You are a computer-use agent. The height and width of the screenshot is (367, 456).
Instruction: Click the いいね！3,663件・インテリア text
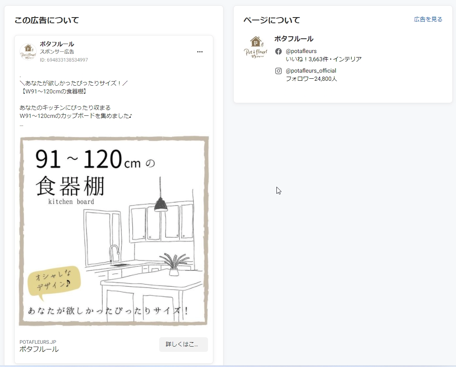coord(324,59)
